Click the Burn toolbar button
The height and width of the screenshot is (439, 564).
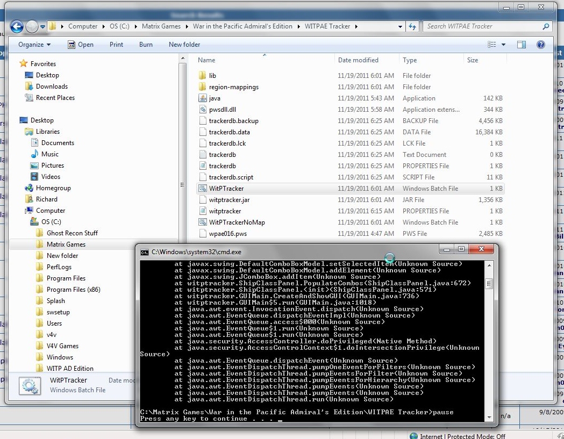pyautogui.click(x=146, y=45)
